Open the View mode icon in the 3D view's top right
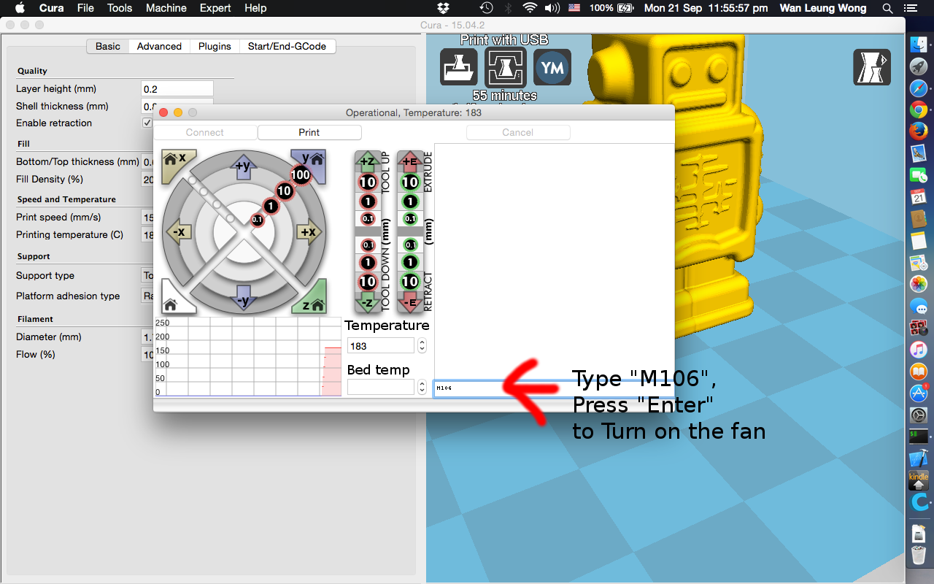The width and height of the screenshot is (934, 584). [872, 67]
